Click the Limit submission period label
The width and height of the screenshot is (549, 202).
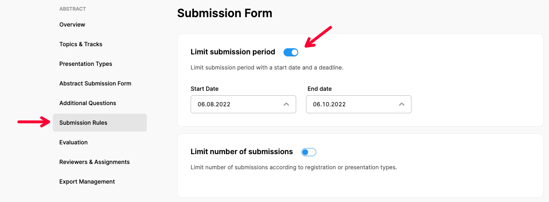233,52
